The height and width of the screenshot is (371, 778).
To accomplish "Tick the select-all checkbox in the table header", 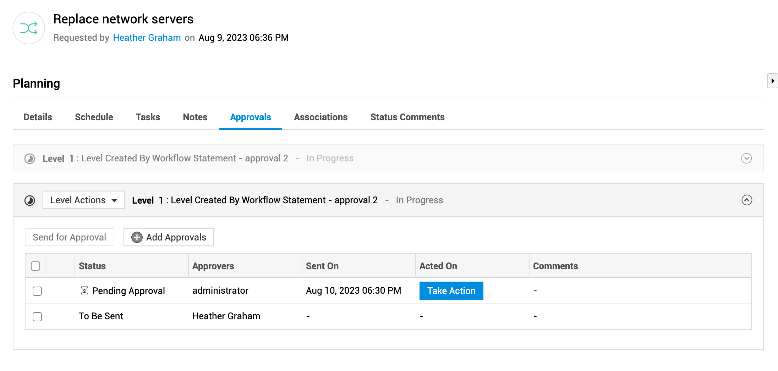I will (35, 266).
